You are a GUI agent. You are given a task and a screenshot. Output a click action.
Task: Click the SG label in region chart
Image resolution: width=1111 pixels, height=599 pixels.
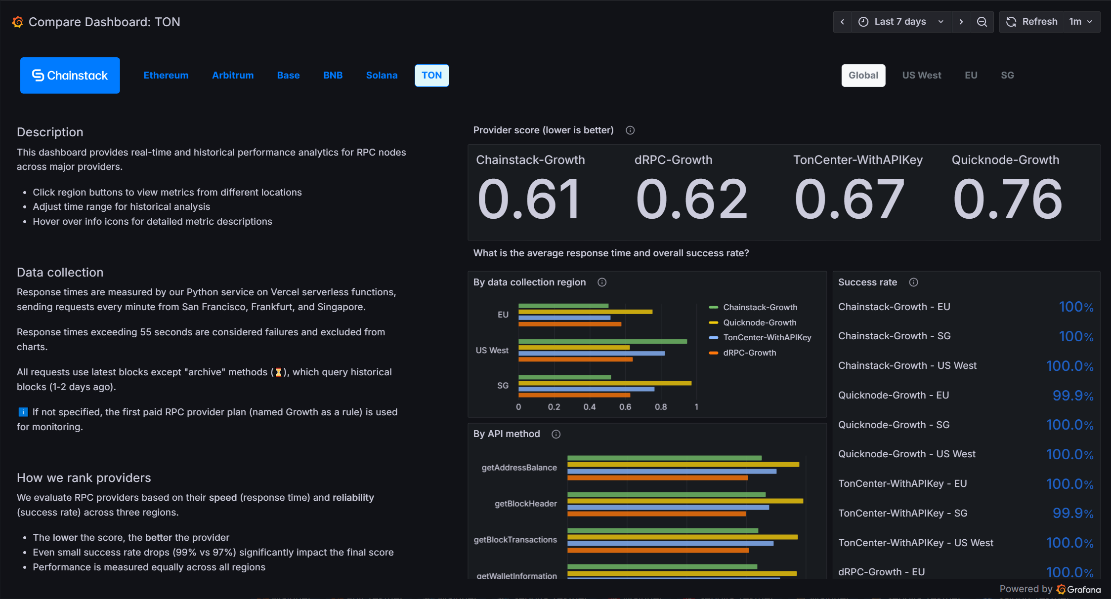pyautogui.click(x=503, y=386)
